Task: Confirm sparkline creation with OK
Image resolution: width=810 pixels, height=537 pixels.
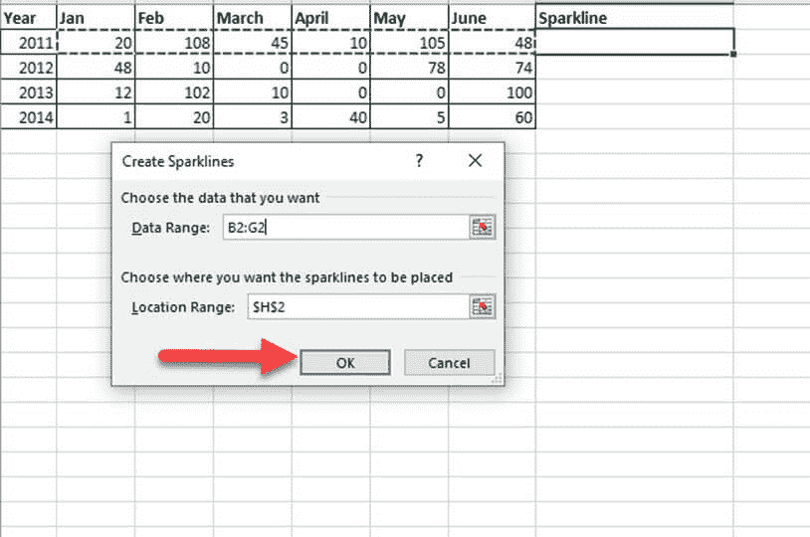Action: (345, 362)
